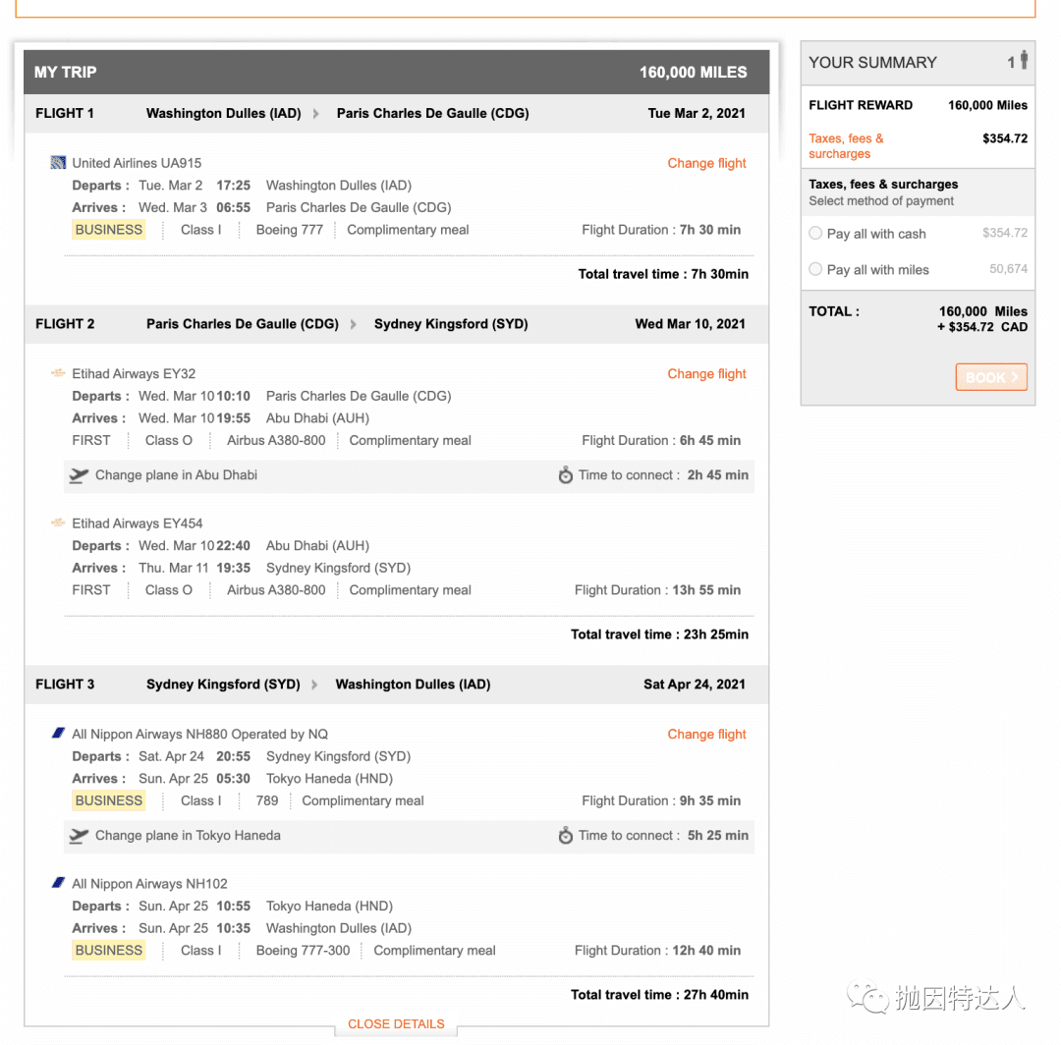Click the Abu Dhabi plane-change airplane icon

79,475
